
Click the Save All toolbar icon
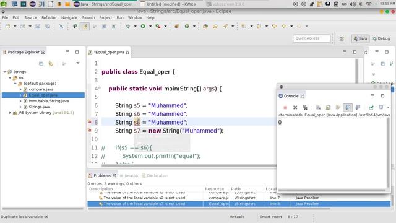[x=48, y=26]
